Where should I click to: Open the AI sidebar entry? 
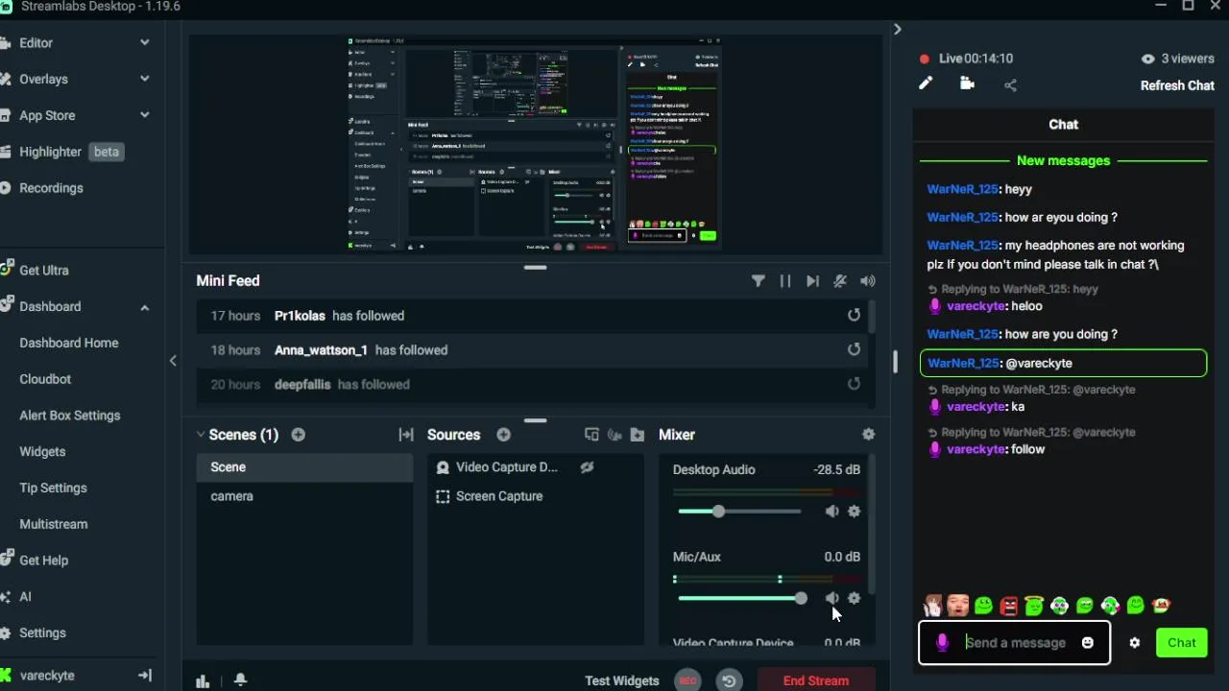(25, 597)
